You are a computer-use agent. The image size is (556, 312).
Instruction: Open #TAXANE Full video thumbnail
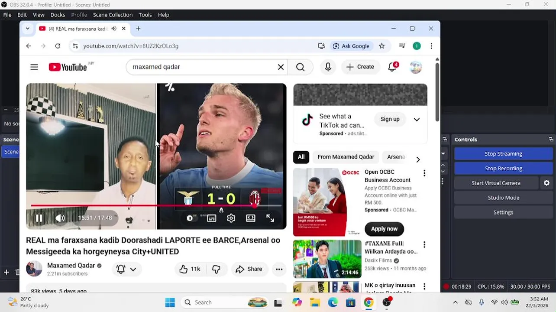click(x=327, y=259)
